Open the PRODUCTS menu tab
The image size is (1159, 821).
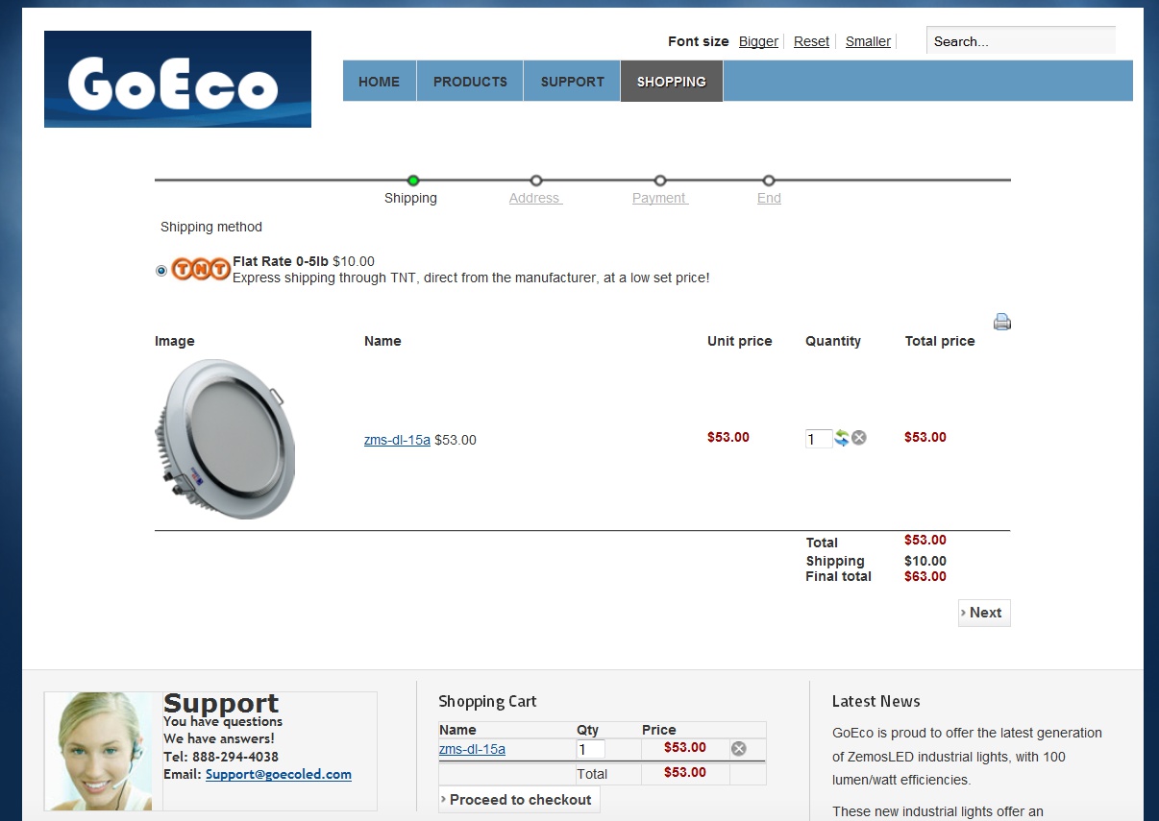tap(470, 82)
